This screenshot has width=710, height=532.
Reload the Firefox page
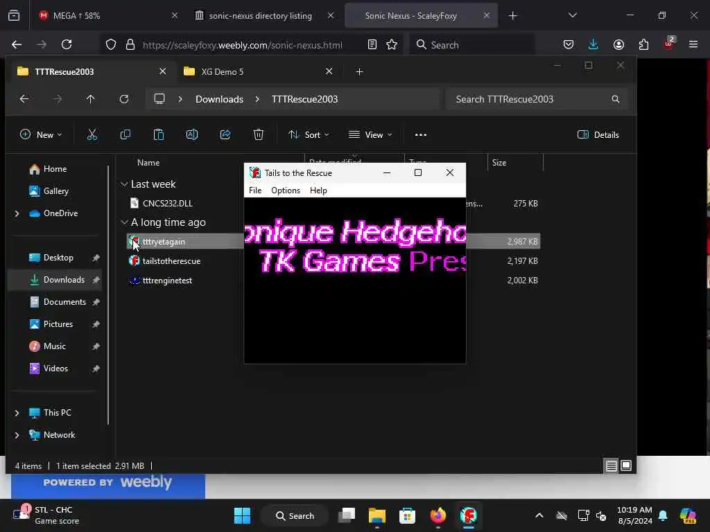pyautogui.click(x=67, y=44)
